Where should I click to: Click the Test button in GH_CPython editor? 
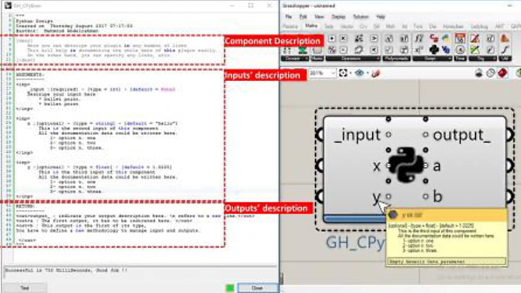click(25, 288)
